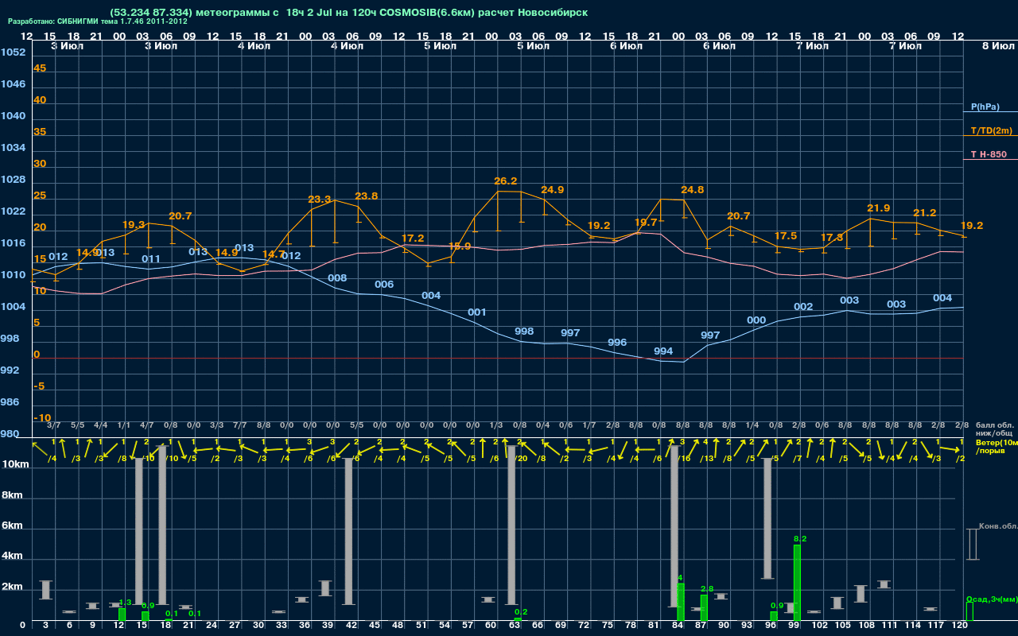Click forecast hour 63 on the bottom axis

click(x=515, y=626)
